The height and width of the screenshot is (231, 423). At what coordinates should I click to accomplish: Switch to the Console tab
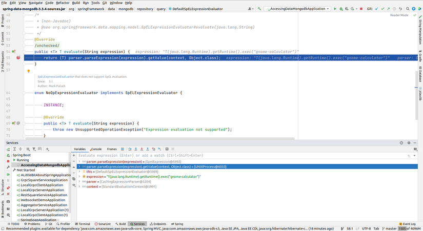96,149
